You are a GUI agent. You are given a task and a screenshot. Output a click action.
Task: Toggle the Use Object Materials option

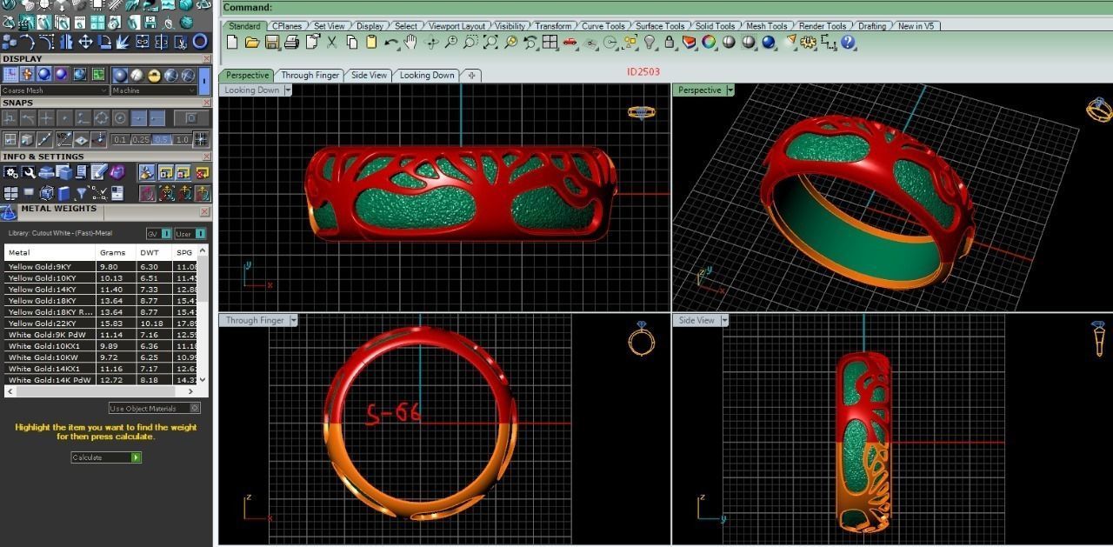tap(155, 408)
